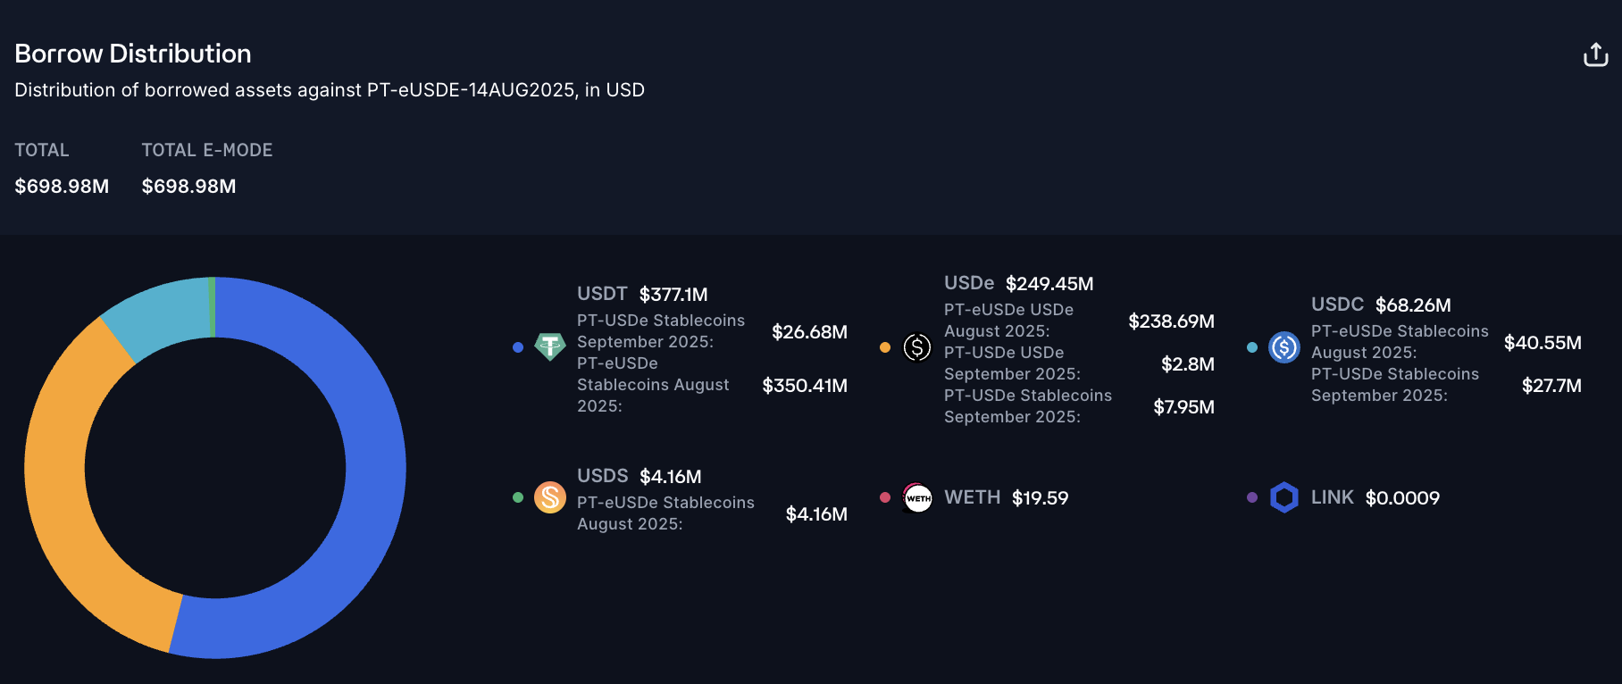Click the blue USDT legend dot
This screenshot has height=684, width=1622.
(x=518, y=347)
